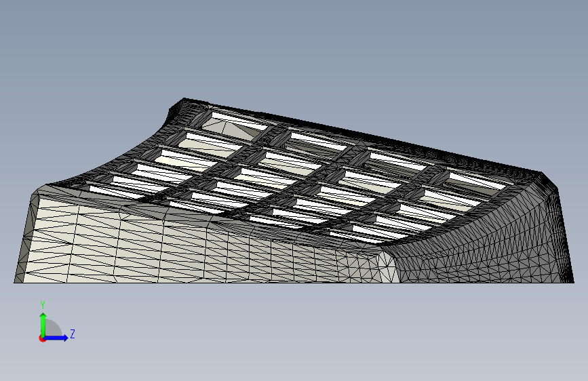588x381 pixels.
Task: Click the red X axis dot at triad origin
Action: (42, 338)
